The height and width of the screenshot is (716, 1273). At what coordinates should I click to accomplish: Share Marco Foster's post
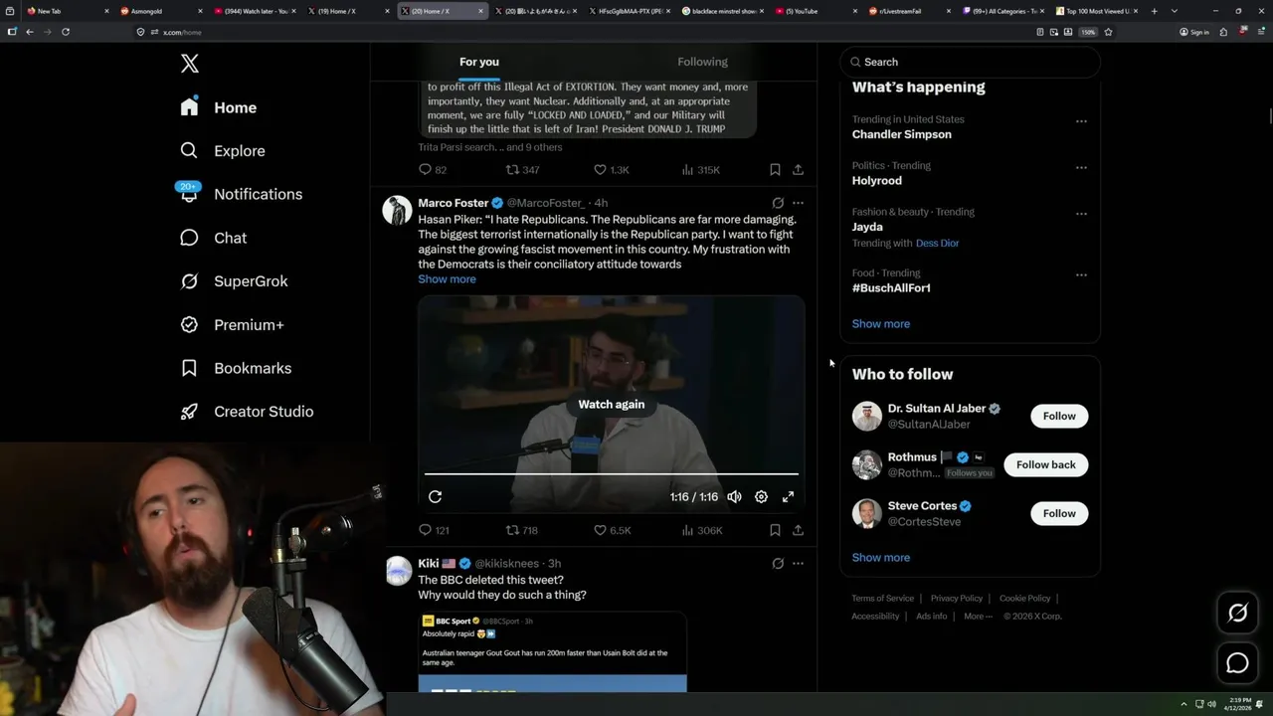pos(798,531)
